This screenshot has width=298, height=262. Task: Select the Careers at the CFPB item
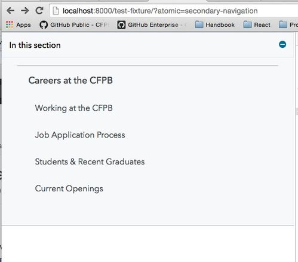[70, 80]
